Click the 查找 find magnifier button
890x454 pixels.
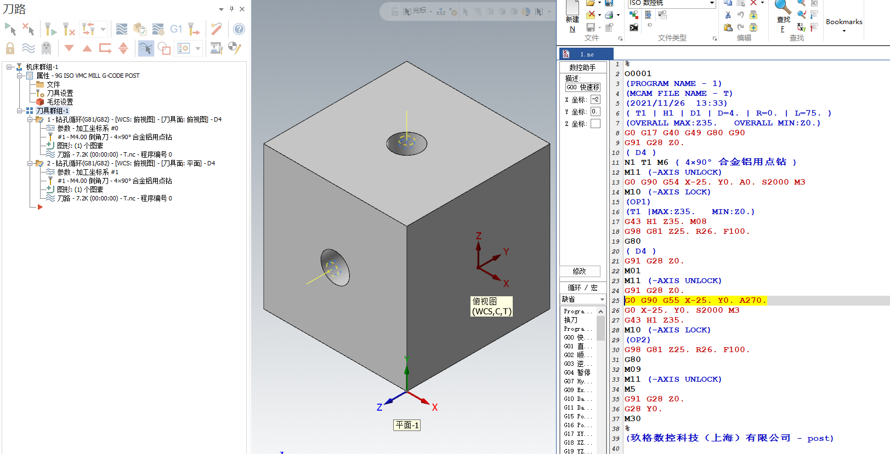(783, 16)
